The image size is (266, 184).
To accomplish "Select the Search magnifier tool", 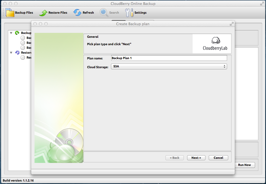I will pyautogui.click(x=109, y=13).
